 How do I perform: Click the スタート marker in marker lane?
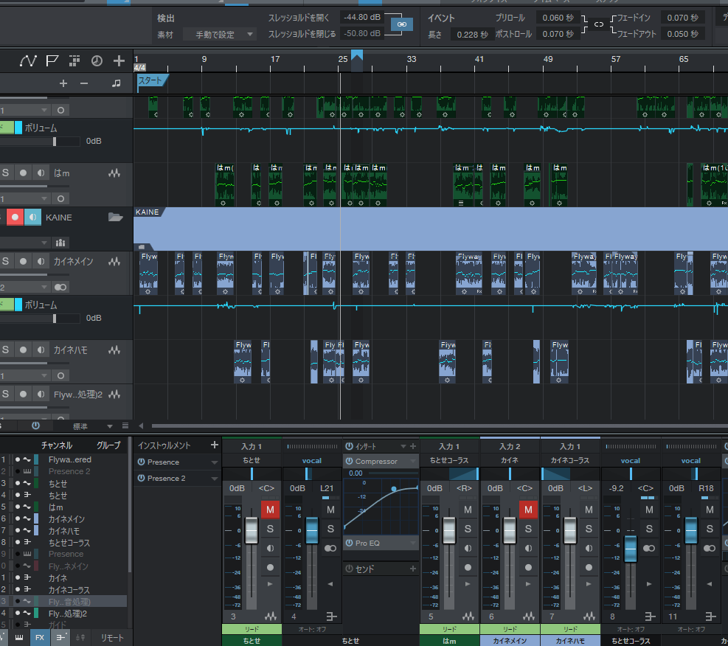coord(152,81)
